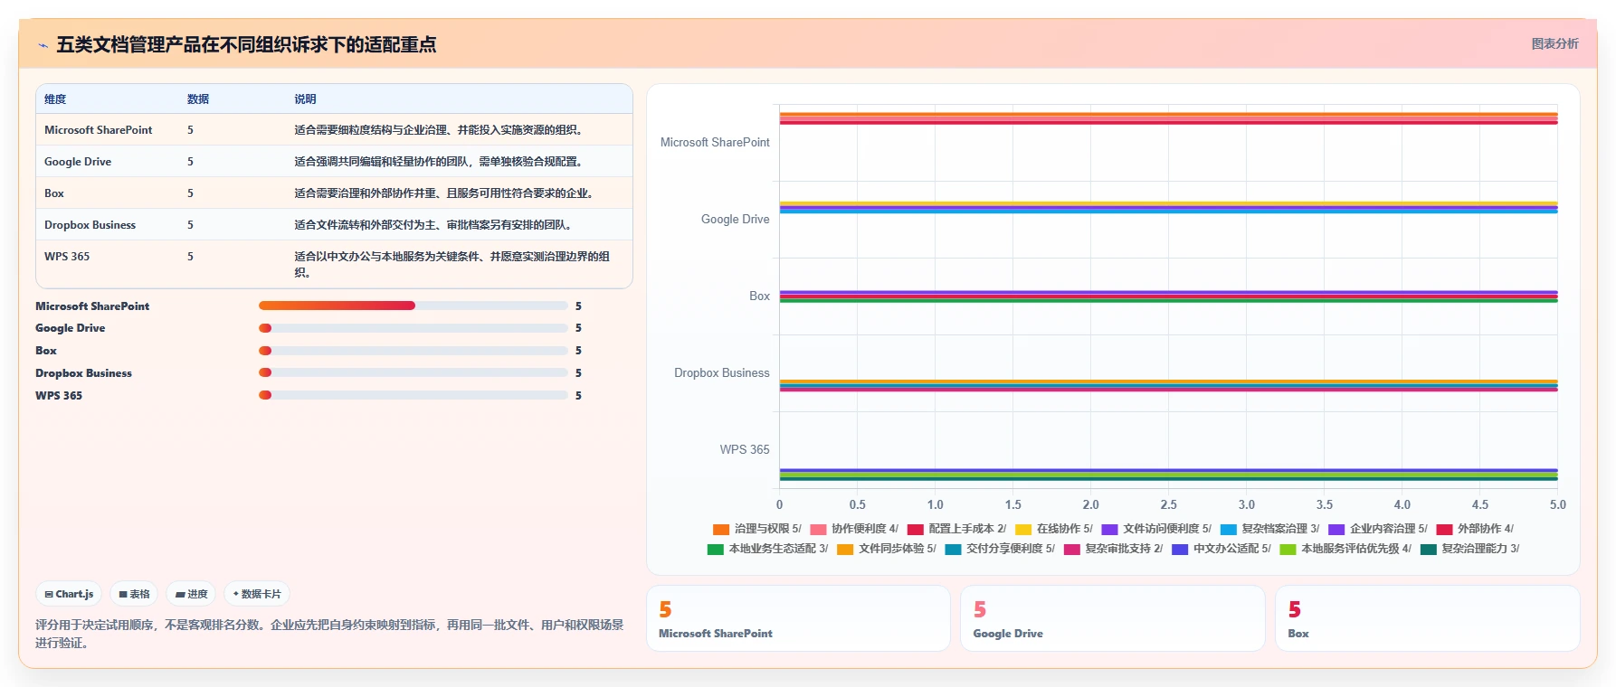Toggle the 文件同步体验 5/ legend item
Viewport: 1616px width, 687px height.
point(887,549)
